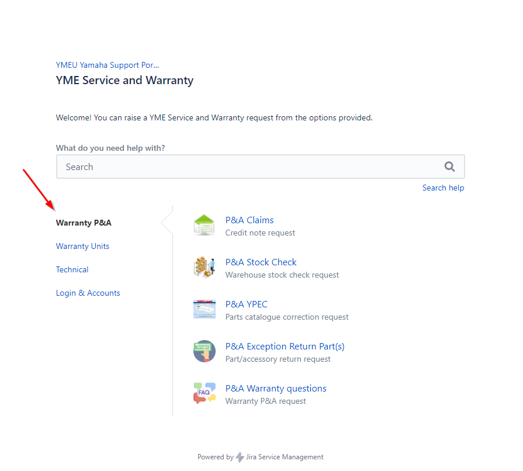
Task: Go to YMEU Yamaha Support Portal breadcrumb
Action: 108,65
